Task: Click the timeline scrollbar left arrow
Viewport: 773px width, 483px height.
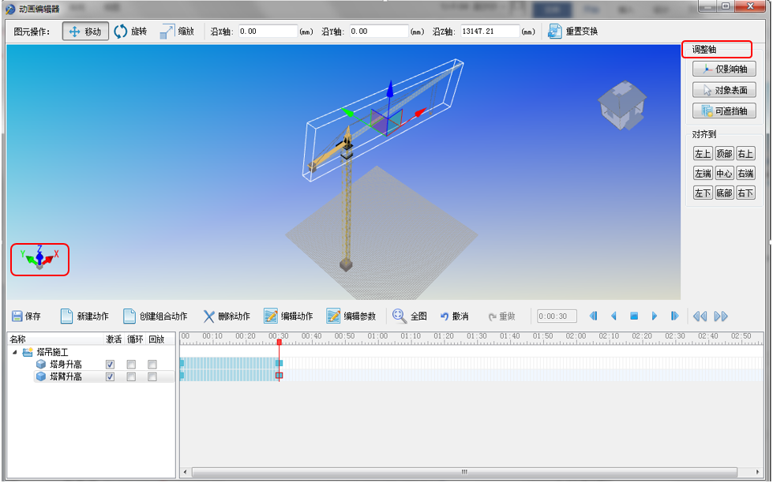Action: (x=185, y=472)
